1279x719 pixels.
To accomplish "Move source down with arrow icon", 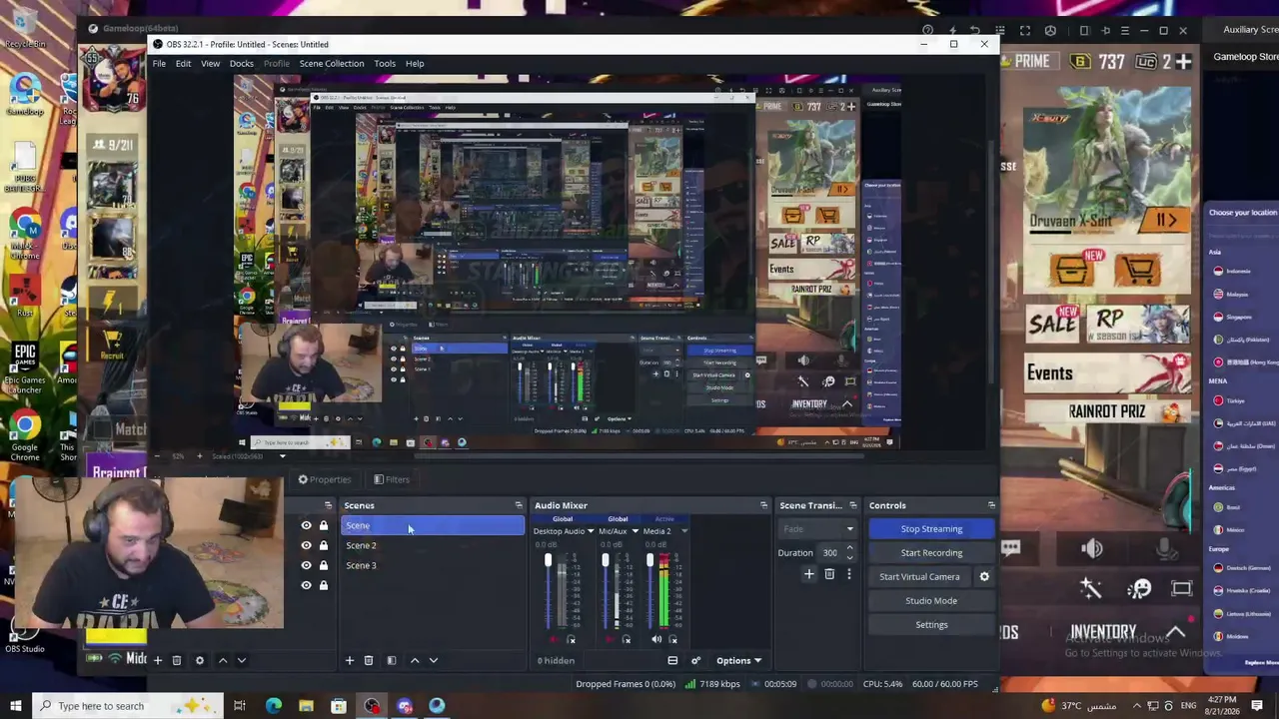I will coord(242,661).
